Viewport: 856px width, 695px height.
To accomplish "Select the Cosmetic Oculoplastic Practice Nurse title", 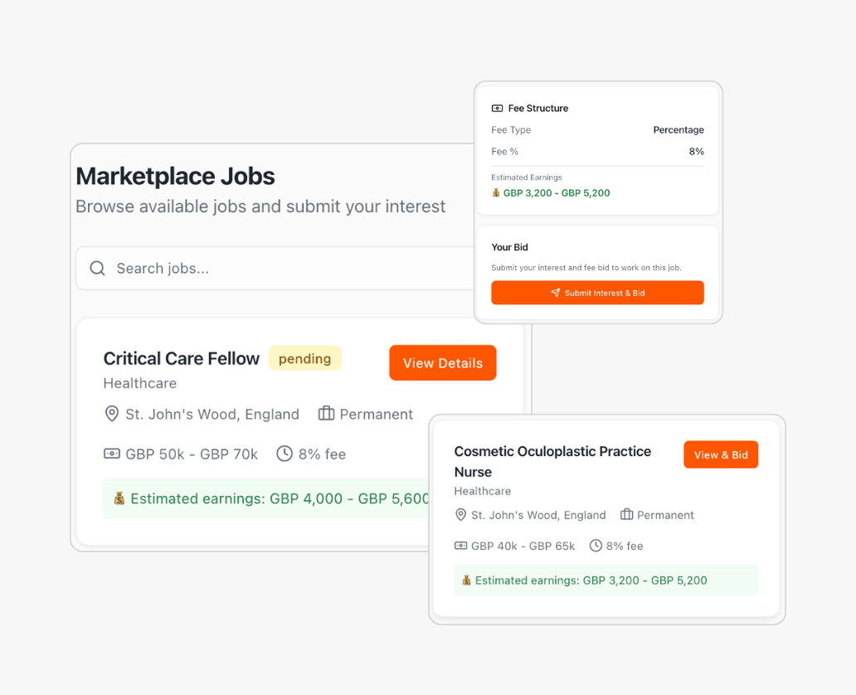I will 552,461.
